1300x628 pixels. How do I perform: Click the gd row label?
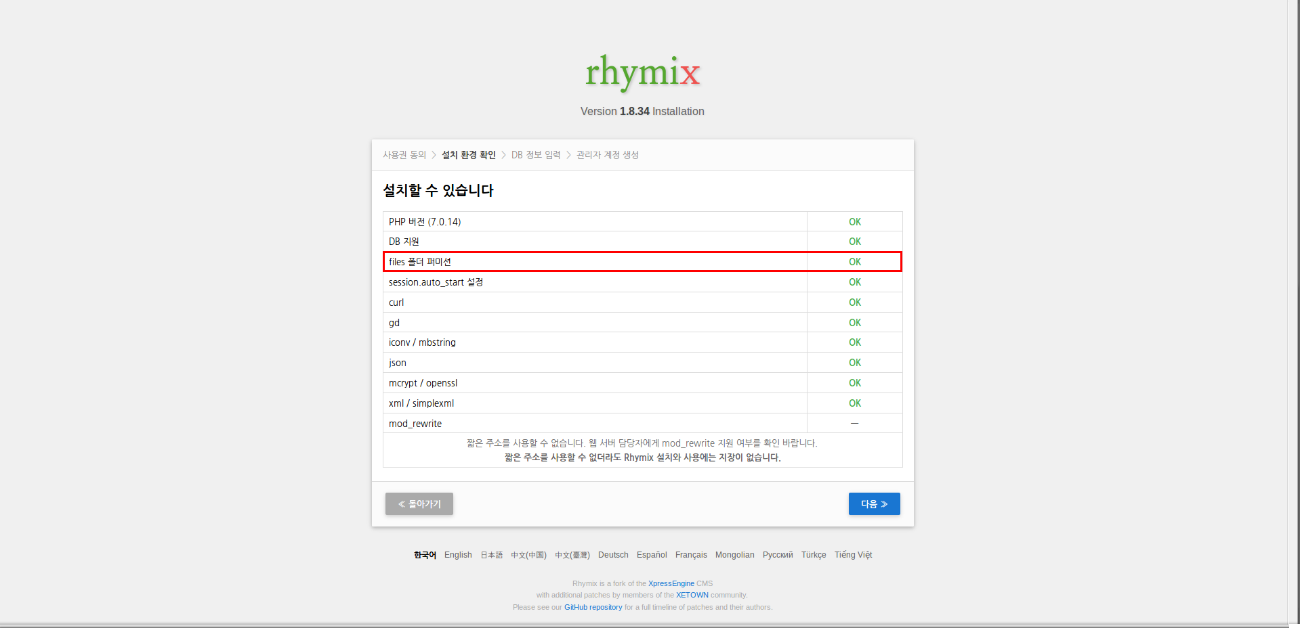pyautogui.click(x=394, y=323)
